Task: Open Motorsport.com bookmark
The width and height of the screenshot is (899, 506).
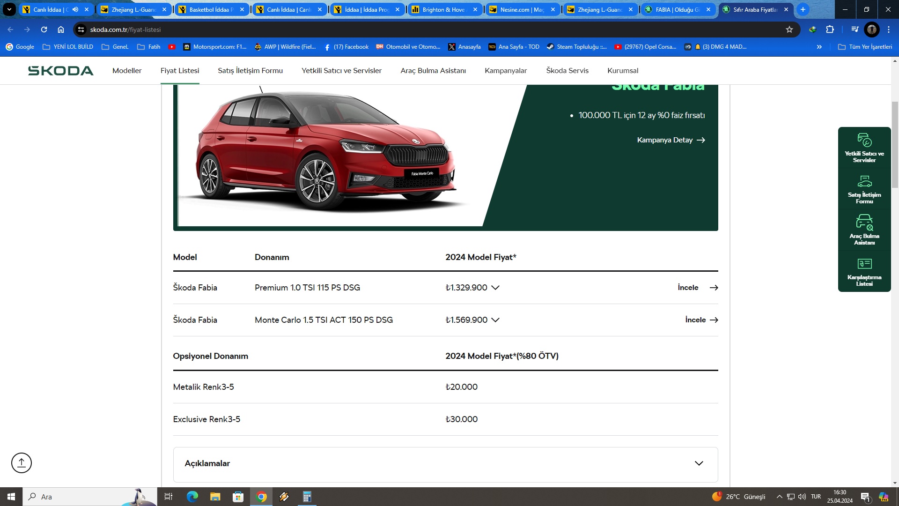Action: (215, 47)
